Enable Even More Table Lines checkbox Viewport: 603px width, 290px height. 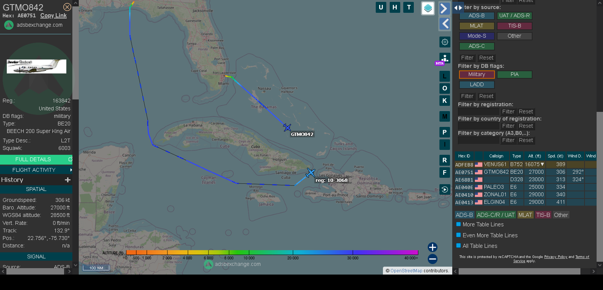pos(459,235)
